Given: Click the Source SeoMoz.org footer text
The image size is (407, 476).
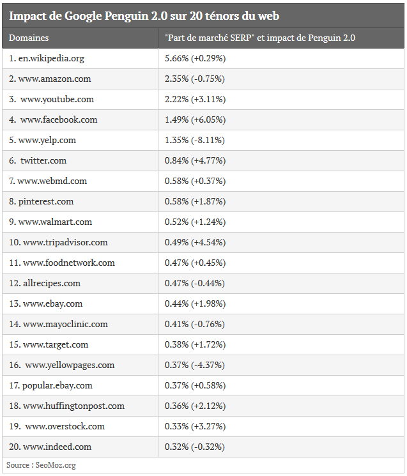Looking at the screenshot, I should pyautogui.click(x=41, y=465).
